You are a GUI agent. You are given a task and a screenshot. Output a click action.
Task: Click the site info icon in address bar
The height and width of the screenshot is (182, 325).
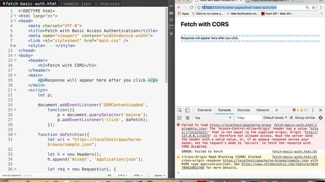click(x=199, y=8)
